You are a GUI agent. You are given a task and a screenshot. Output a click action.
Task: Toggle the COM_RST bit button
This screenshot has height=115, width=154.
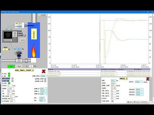click(112, 101)
